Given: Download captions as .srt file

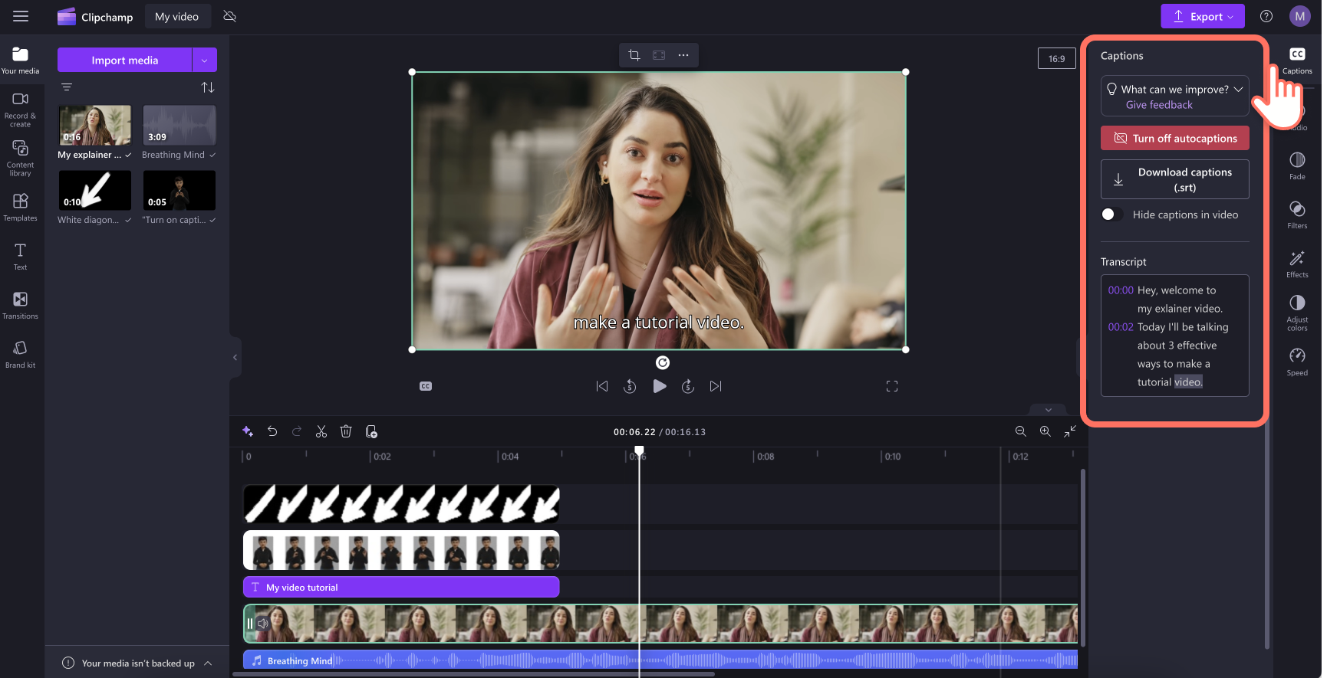Looking at the screenshot, I should click(x=1175, y=179).
